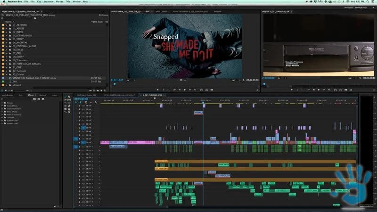Click Extract in the Program monitor

[340, 90]
